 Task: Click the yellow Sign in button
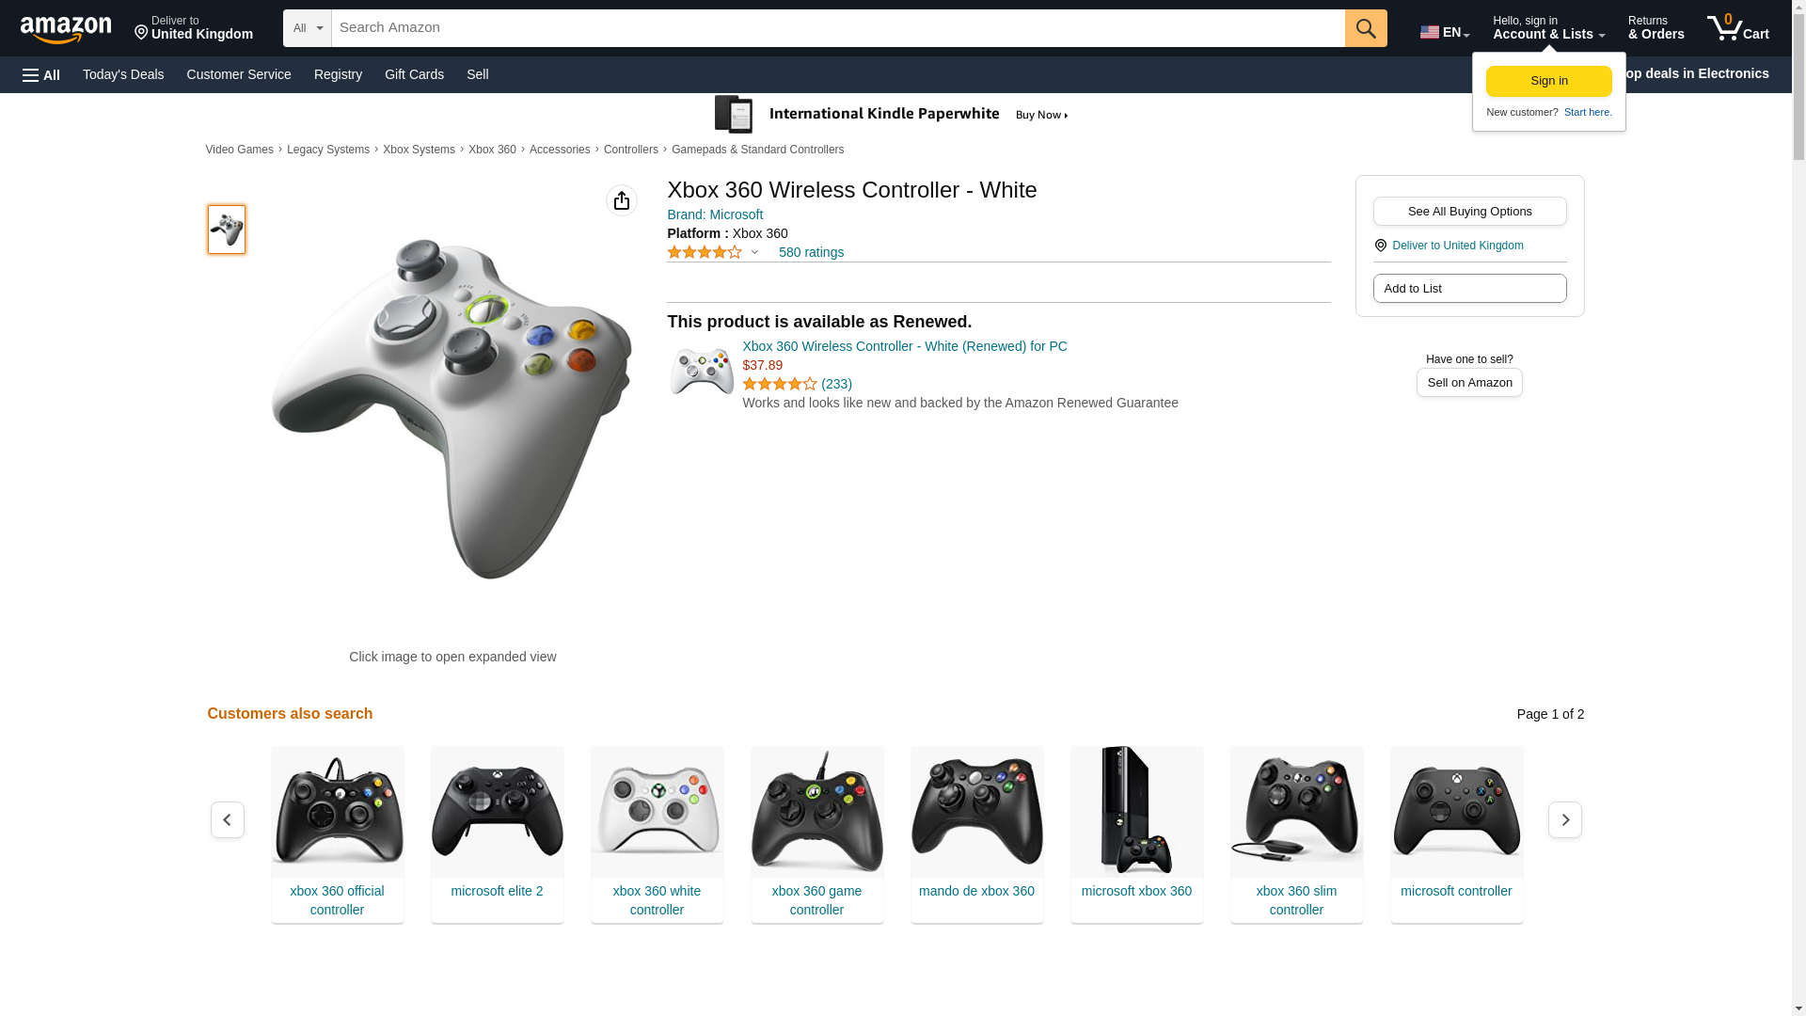[1548, 81]
